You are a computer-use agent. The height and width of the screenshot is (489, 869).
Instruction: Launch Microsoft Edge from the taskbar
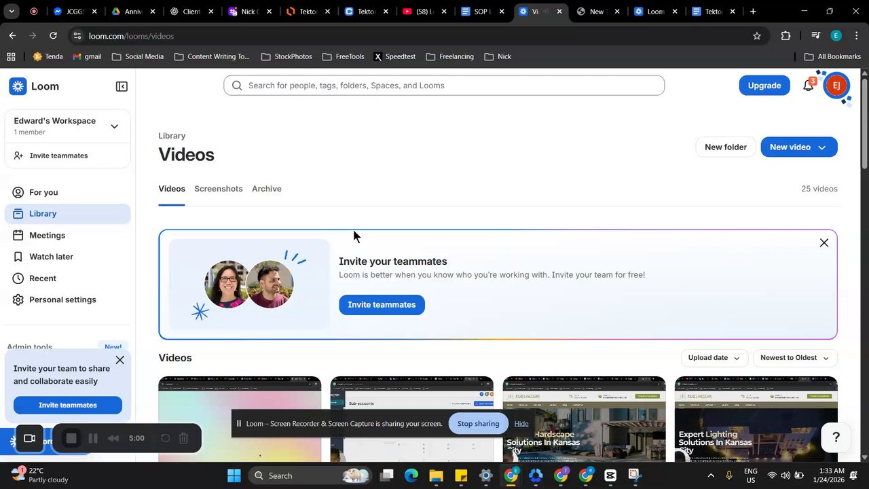point(411,475)
